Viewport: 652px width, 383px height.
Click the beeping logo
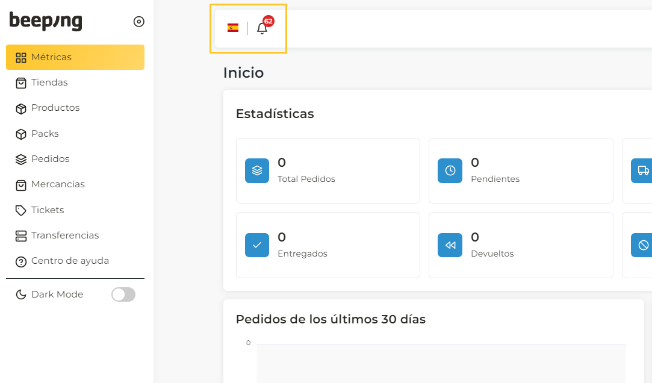point(46,21)
